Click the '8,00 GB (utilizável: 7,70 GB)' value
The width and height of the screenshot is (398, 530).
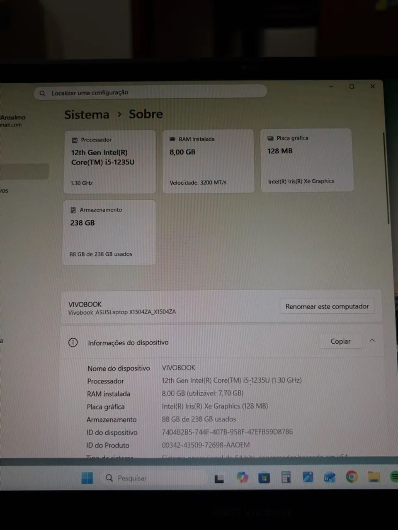pyautogui.click(x=203, y=393)
